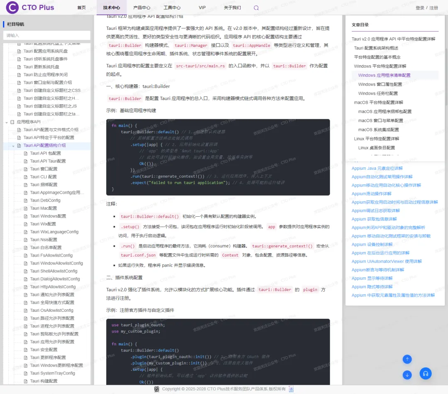Open the 工具中心 menu item
The image size is (448, 394).
click(x=172, y=8)
